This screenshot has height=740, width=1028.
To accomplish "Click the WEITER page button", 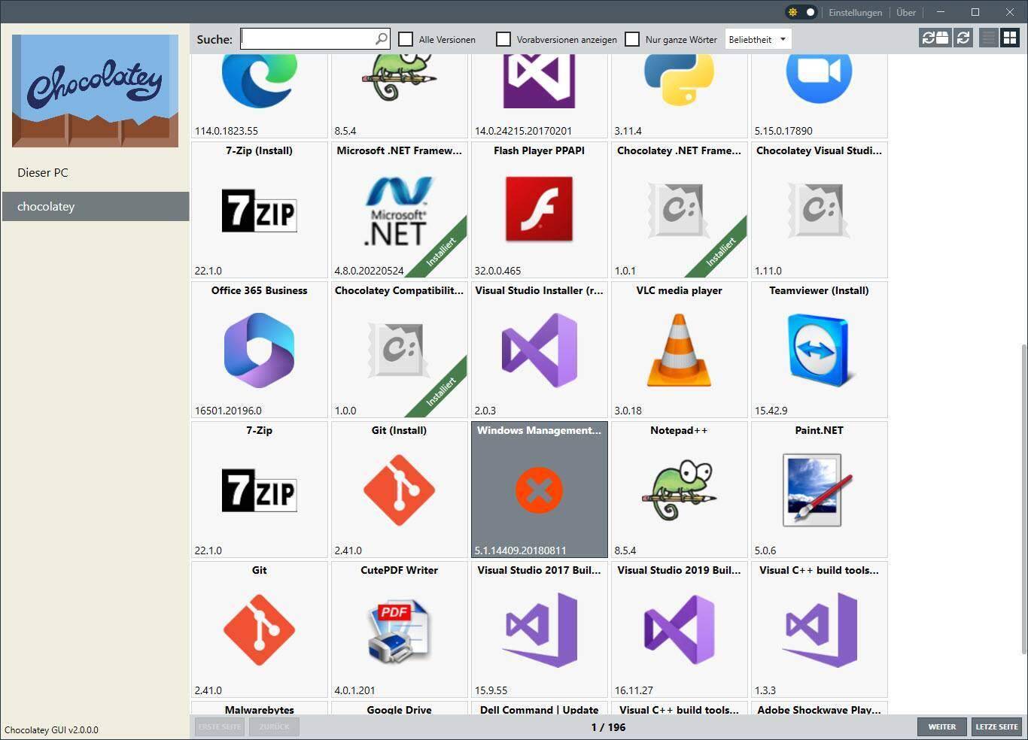I will [941, 726].
